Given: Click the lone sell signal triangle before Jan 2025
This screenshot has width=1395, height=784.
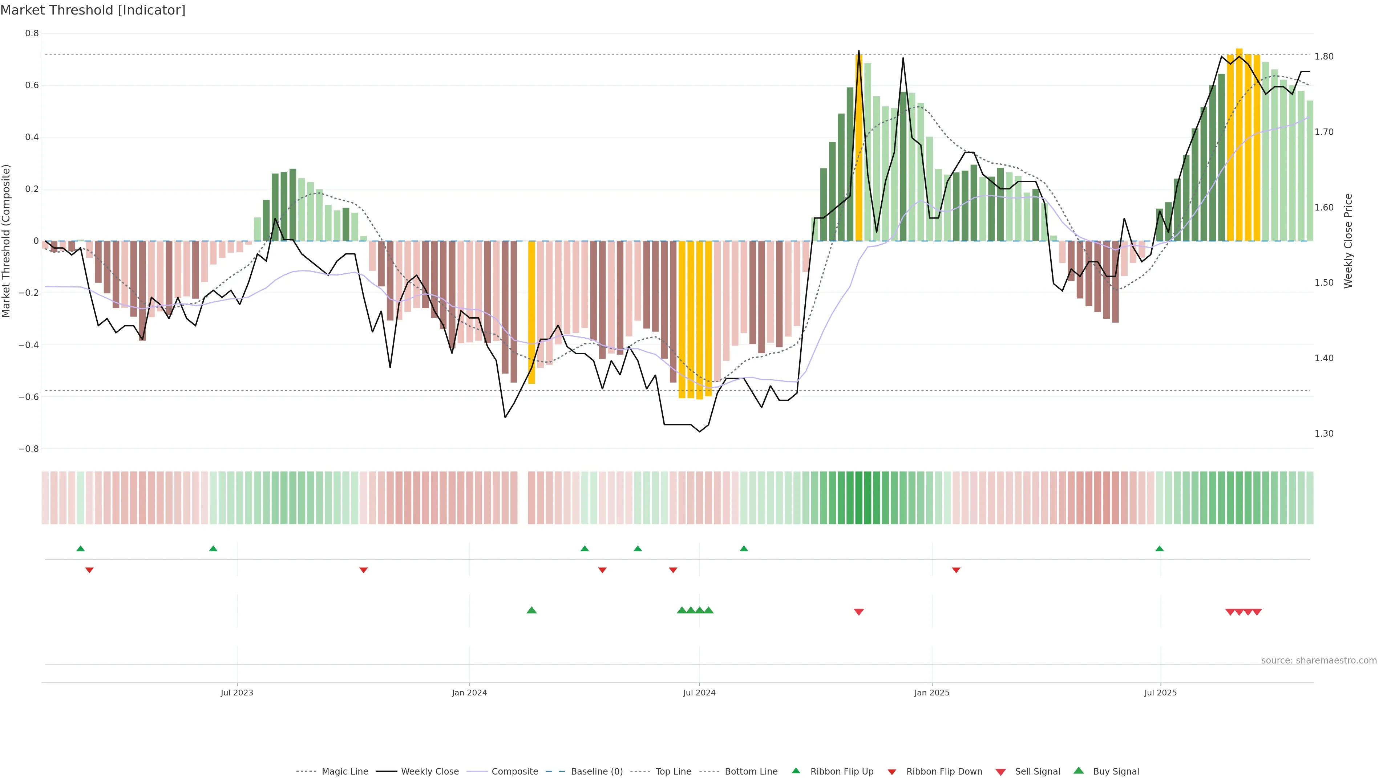Looking at the screenshot, I should [x=858, y=612].
